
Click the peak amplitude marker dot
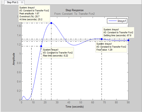[x=51, y=23]
